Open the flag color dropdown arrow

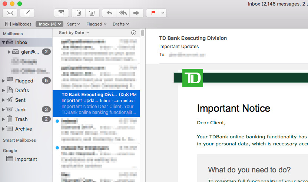pyautogui.click(x=163, y=13)
